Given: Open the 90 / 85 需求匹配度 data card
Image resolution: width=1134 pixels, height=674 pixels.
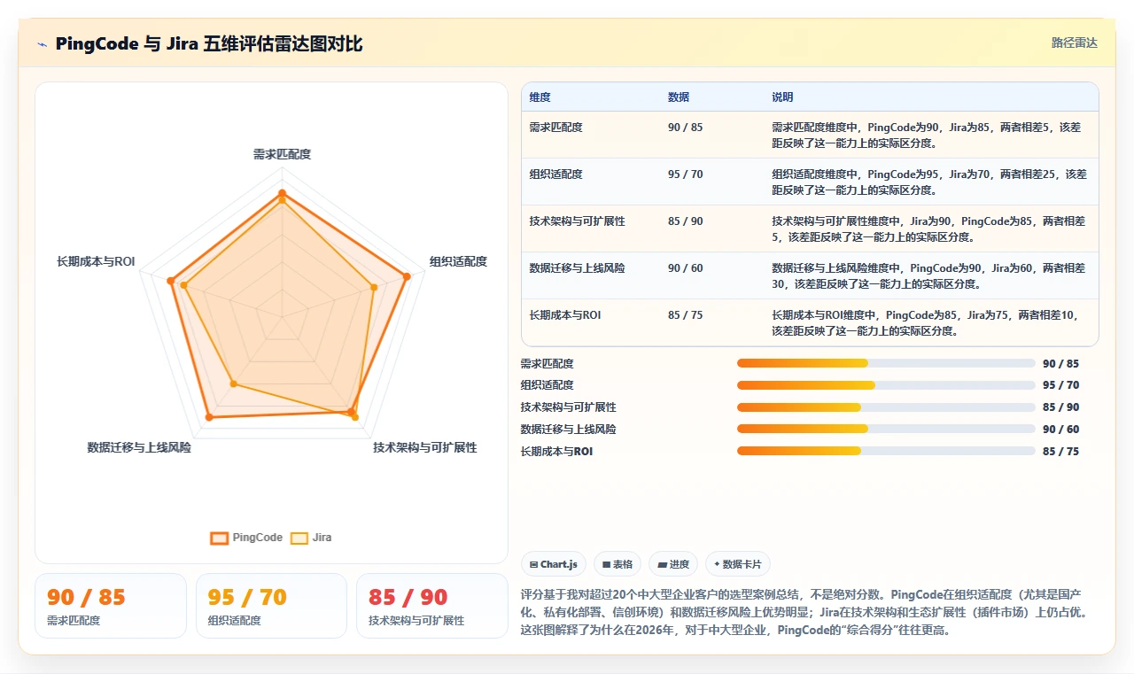Looking at the screenshot, I should 111,606.
